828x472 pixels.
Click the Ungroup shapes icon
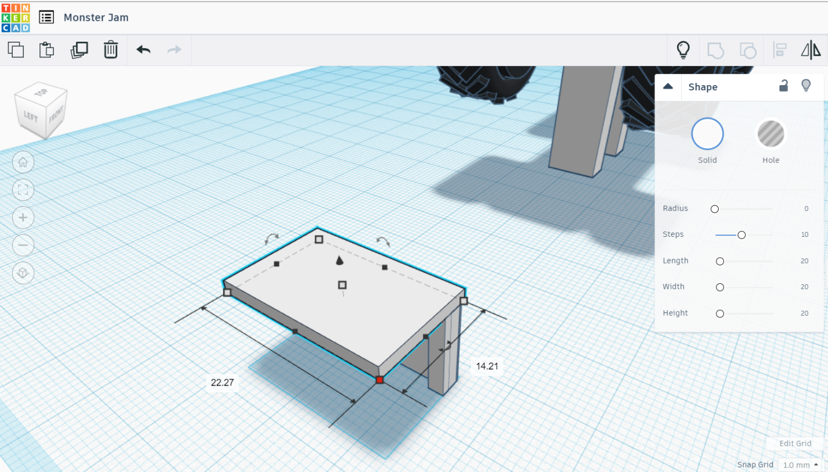point(748,50)
